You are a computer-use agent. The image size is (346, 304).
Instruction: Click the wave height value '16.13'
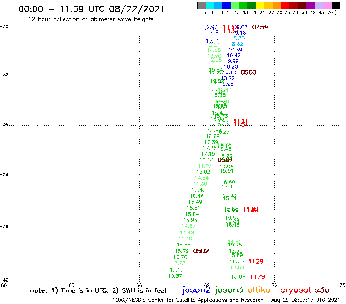pyautogui.click(x=207, y=159)
